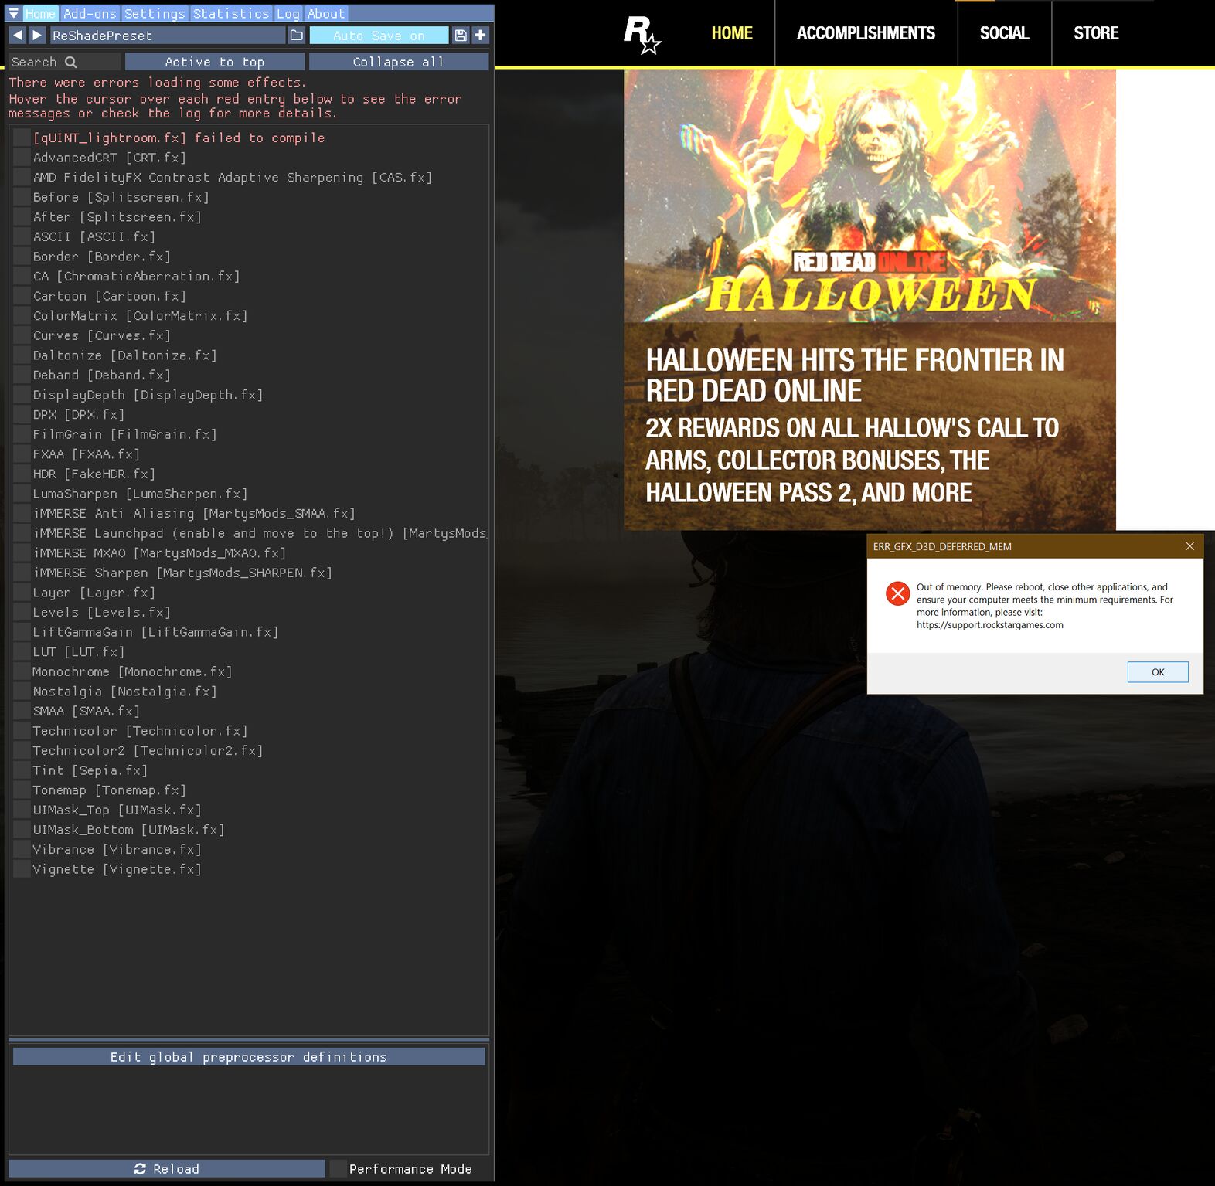Image resolution: width=1215 pixels, height=1186 pixels.
Task: Open the Statistics tab
Action: 231,13
